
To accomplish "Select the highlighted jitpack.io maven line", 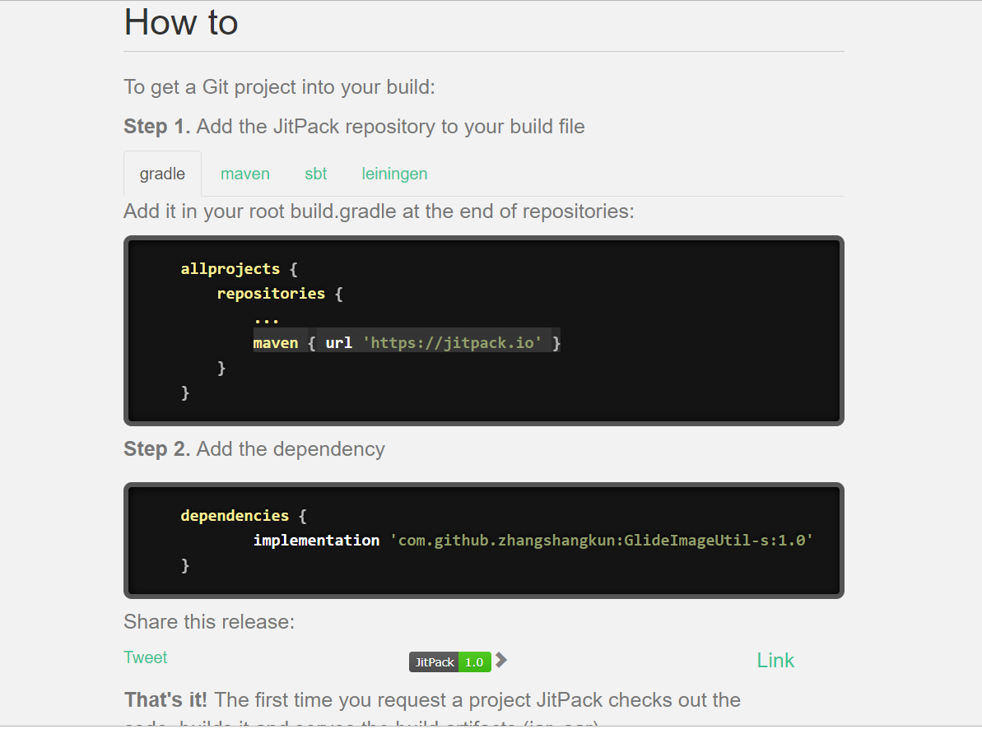I will click(407, 342).
